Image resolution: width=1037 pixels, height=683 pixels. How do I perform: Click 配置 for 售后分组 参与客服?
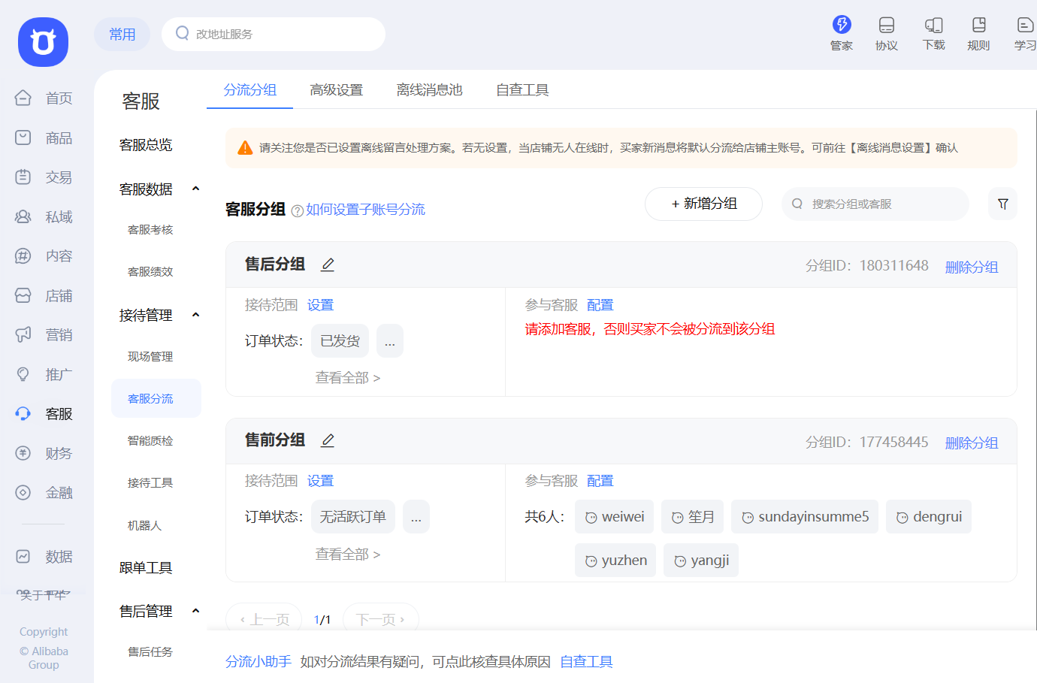tap(600, 305)
